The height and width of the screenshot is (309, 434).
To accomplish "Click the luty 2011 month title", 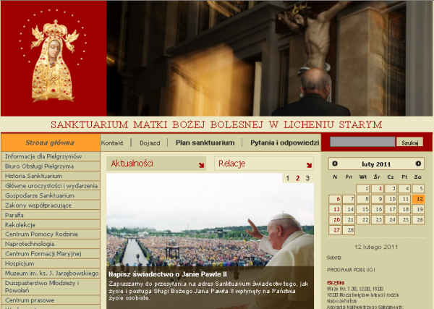I will coord(376,164).
